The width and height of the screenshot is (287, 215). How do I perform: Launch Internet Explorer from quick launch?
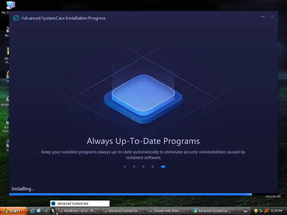coord(33,211)
